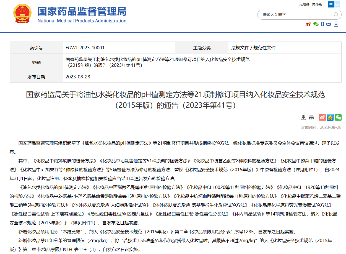Share article to Weibo red button

[322, 117]
